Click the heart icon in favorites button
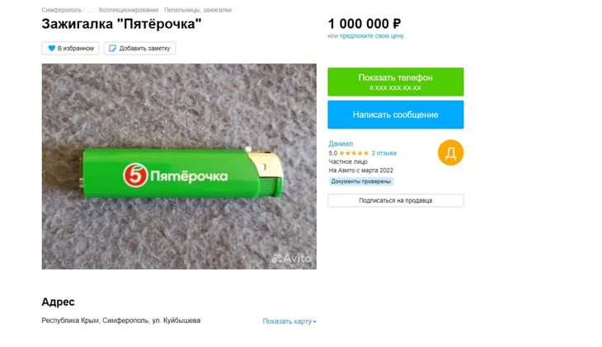Screen dimensions: 602x347 (x=52, y=49)
